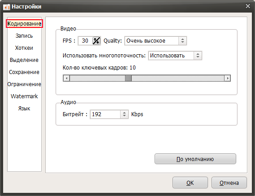Click the keyframes slider thumb

[128, 78]
